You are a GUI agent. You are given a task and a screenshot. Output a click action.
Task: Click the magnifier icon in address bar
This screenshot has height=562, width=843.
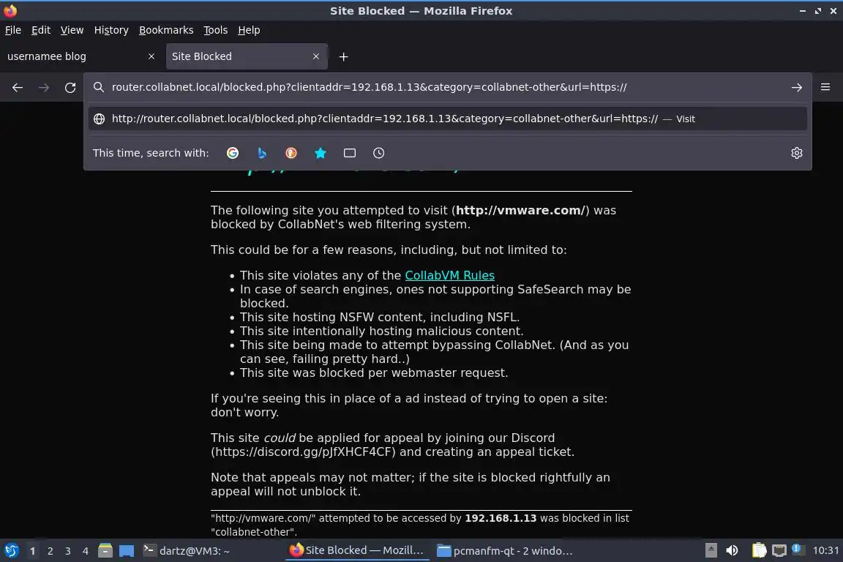click(98, 87)
